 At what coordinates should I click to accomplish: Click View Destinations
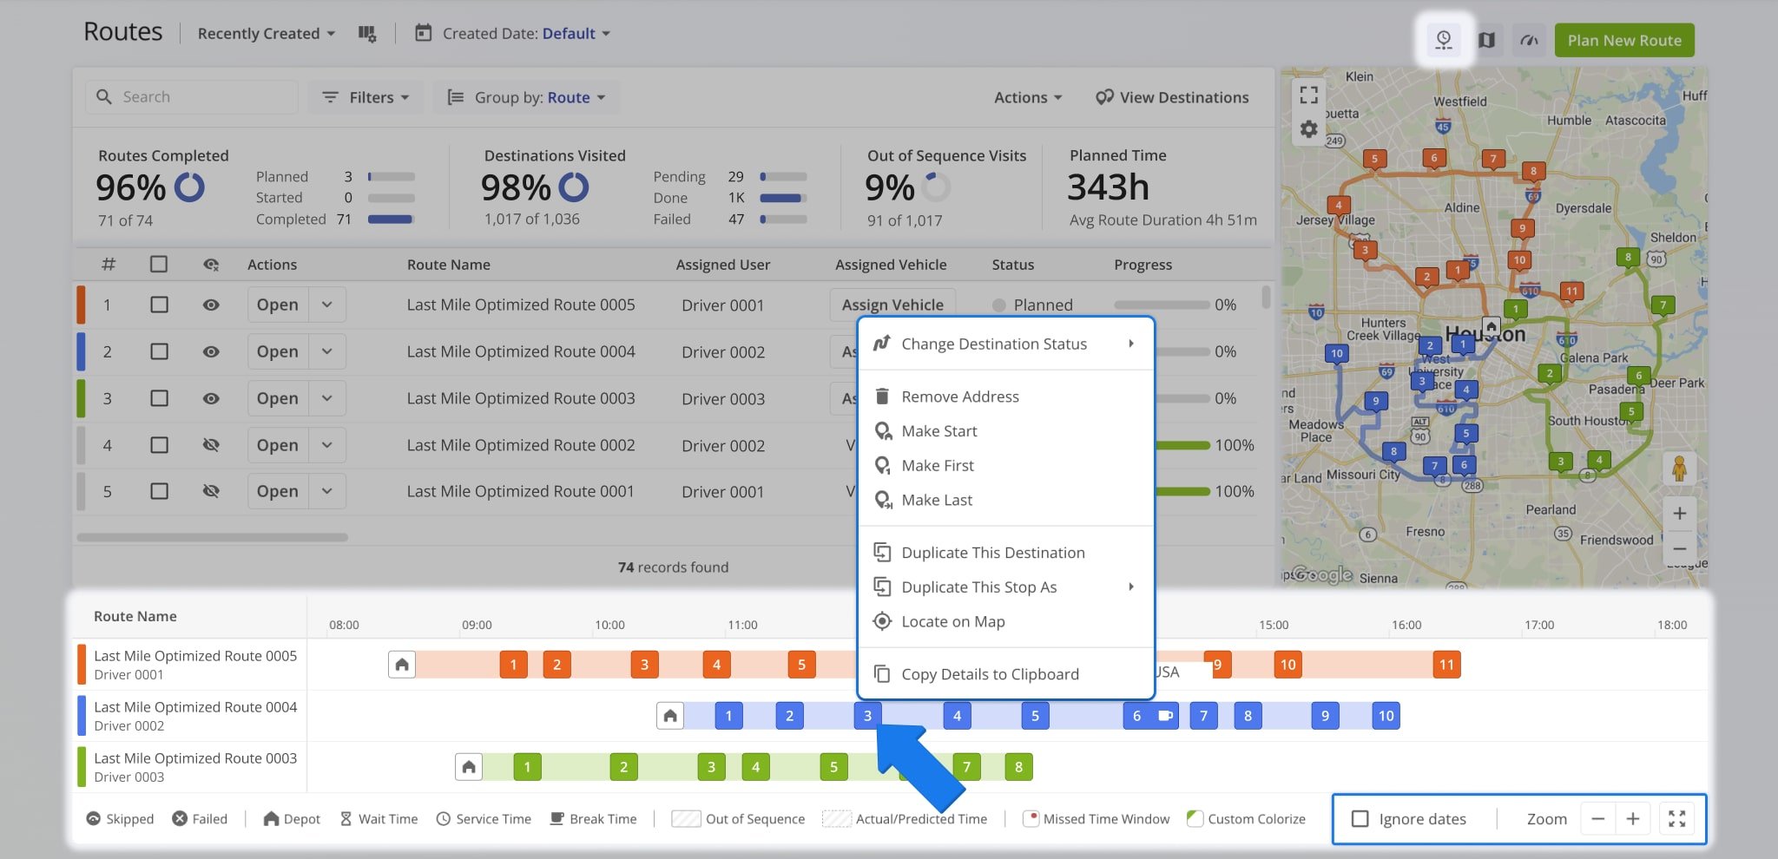coord(1172,97)
